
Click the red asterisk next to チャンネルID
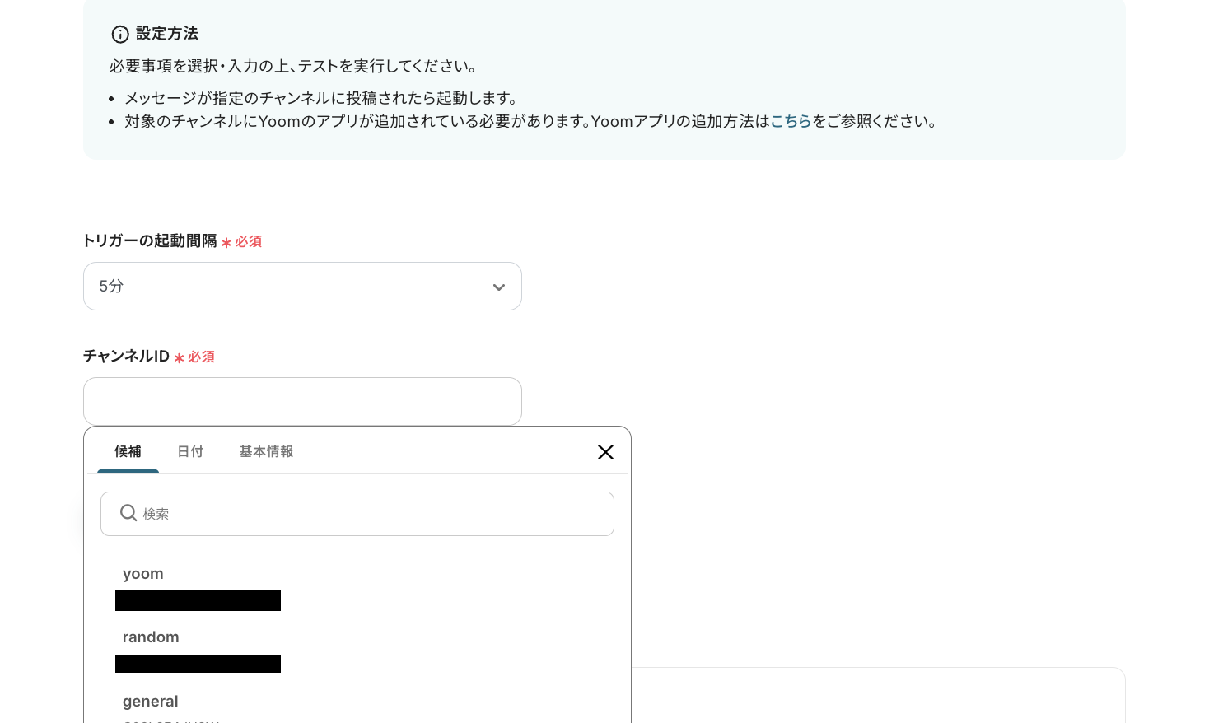tap(179, 357)
